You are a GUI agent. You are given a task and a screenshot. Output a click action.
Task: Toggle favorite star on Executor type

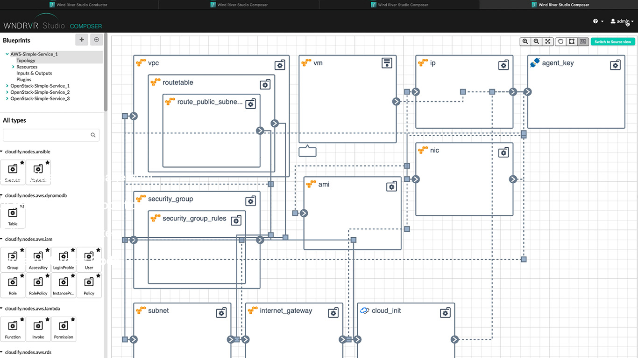(x=22, y=163)
